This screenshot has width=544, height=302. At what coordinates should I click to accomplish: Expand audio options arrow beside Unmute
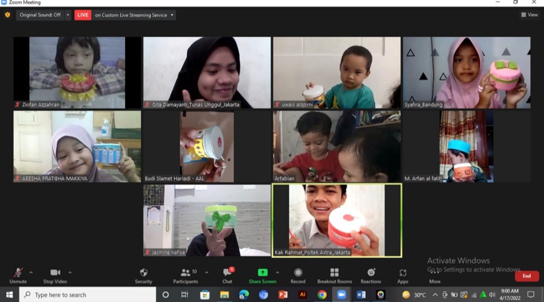pos(31,272)
